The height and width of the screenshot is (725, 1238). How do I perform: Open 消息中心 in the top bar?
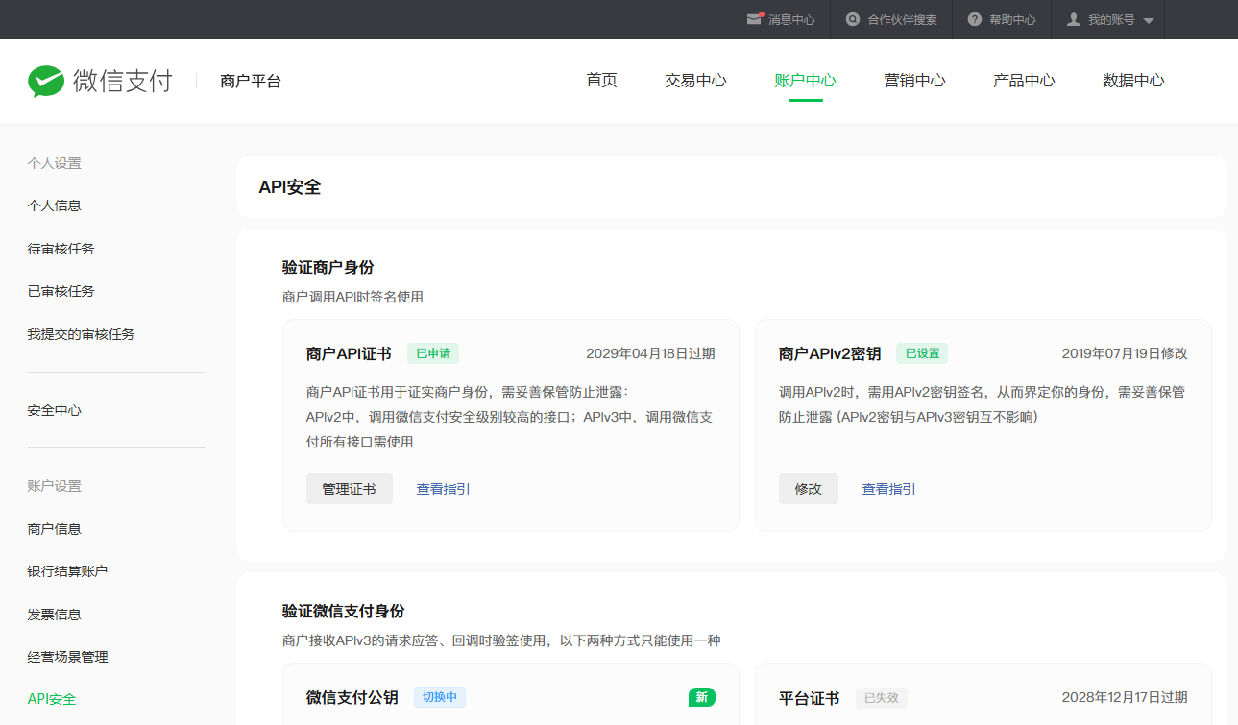tap(791, 19)
